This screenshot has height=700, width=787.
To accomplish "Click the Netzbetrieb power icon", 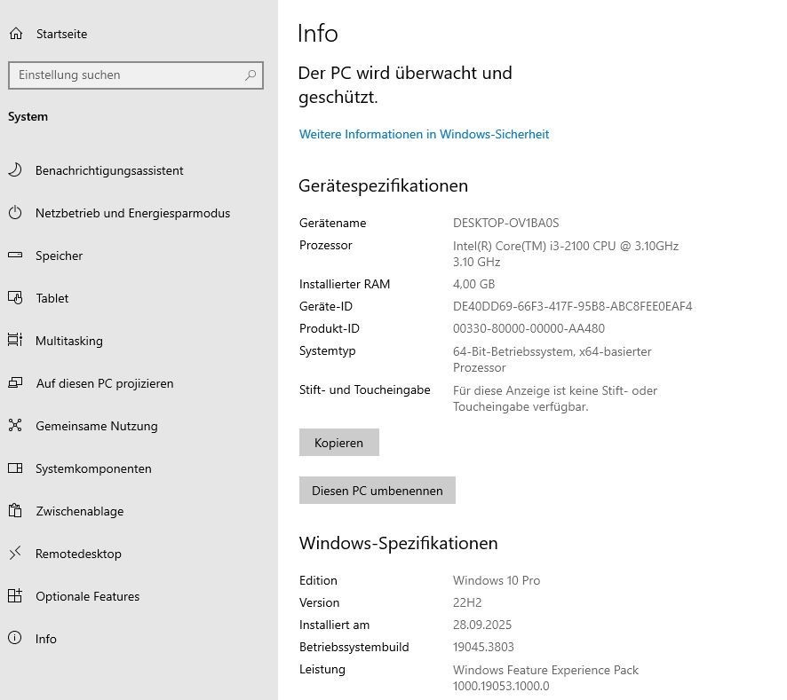I will tap(15, 213).
